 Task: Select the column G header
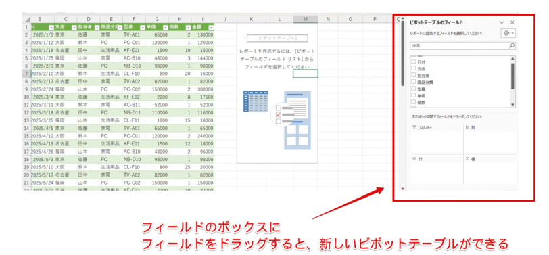(157, 19)
